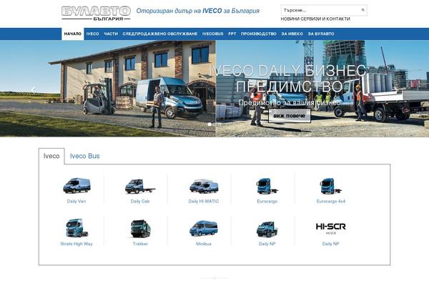Click the Daily Cab vehicle icon
429x286 pixels.
[x=140, y=186]
